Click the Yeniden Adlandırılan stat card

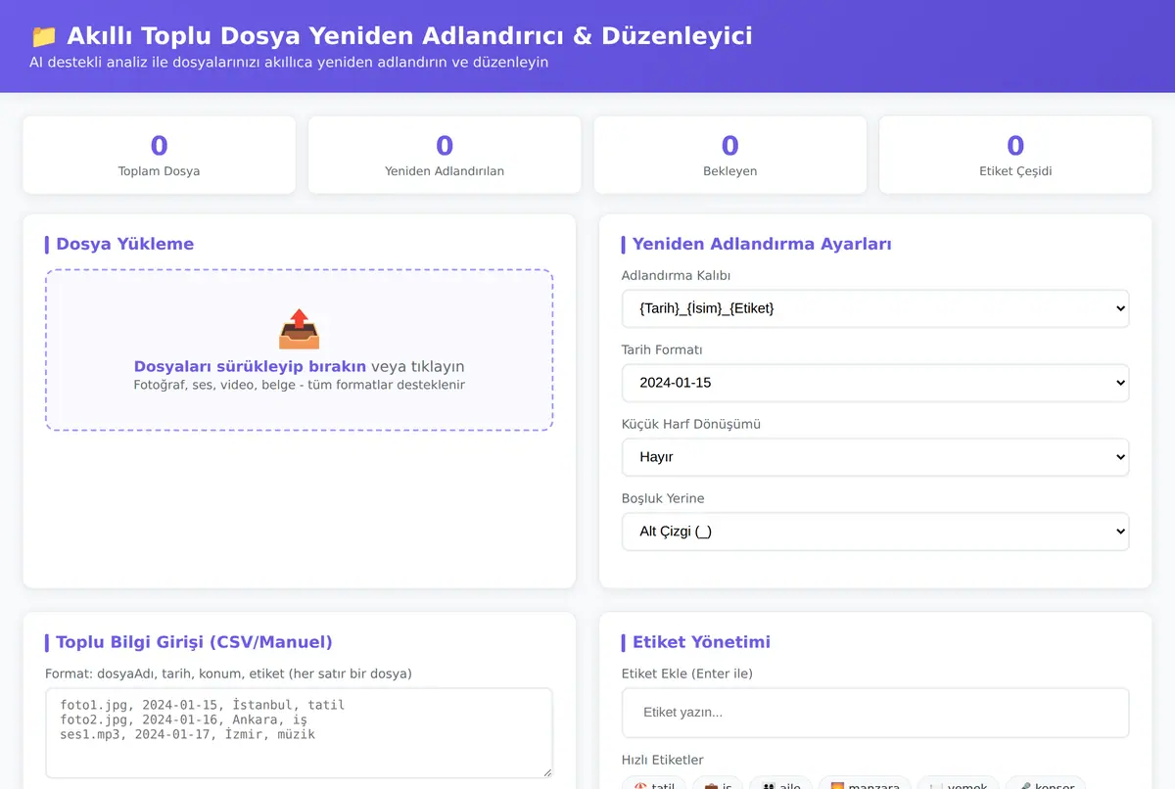[x=445, y=155]
